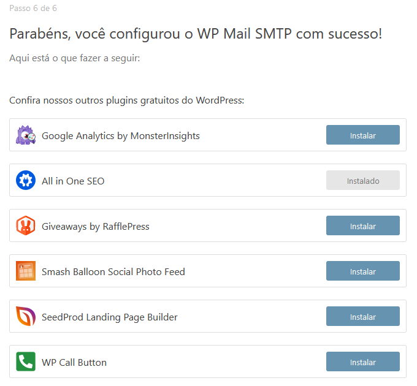This screenshot has width=417, height=386.
Task: Select the Google Analytics by MonsterInsights title
Action: (121, 136)
